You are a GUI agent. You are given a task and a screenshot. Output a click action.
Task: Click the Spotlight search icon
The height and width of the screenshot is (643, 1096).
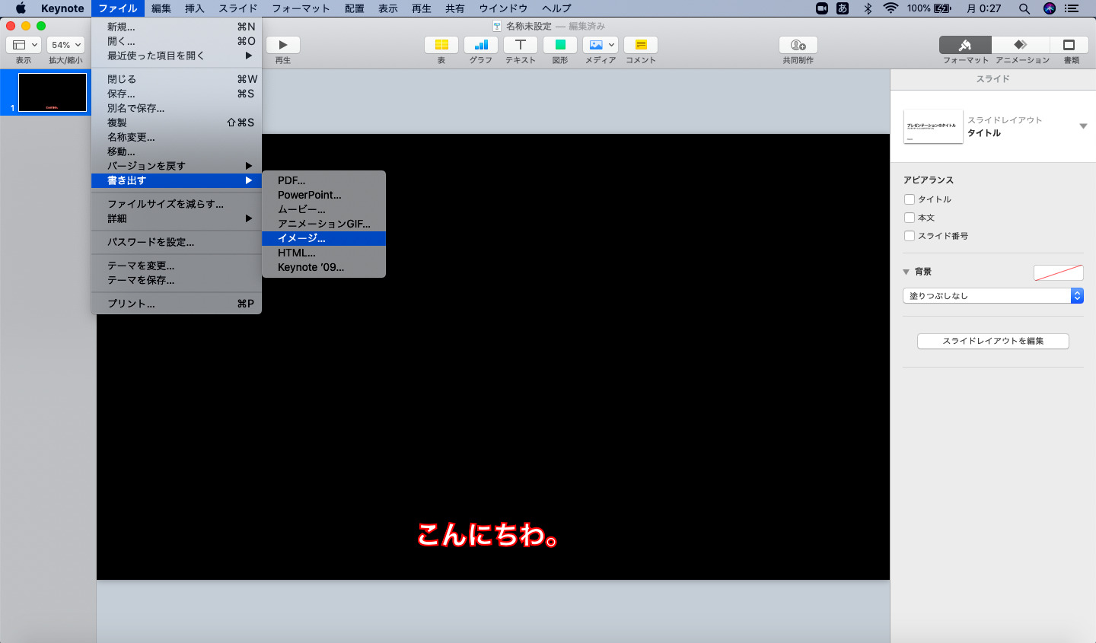[1024, 8]
